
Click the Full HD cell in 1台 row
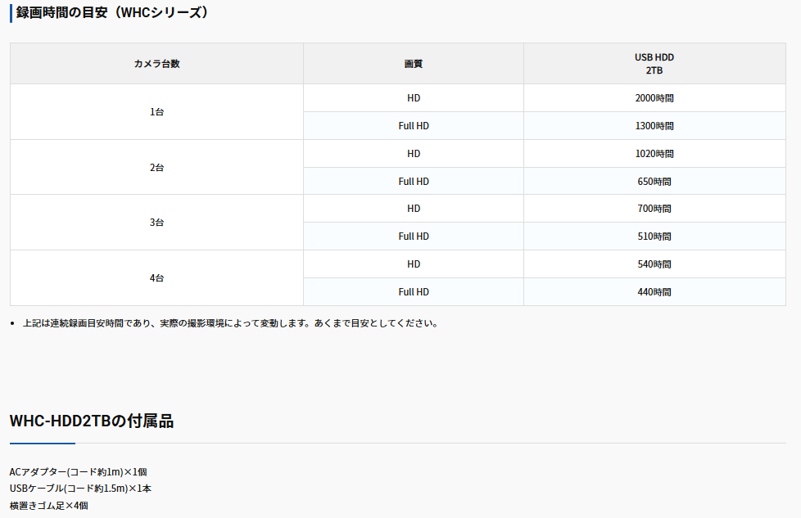[x=414, y=125]
